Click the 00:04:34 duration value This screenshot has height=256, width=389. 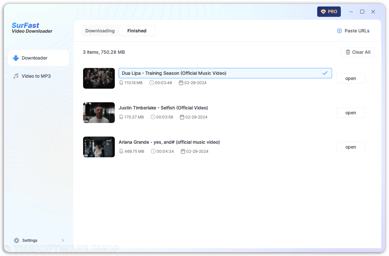(165, 151)
